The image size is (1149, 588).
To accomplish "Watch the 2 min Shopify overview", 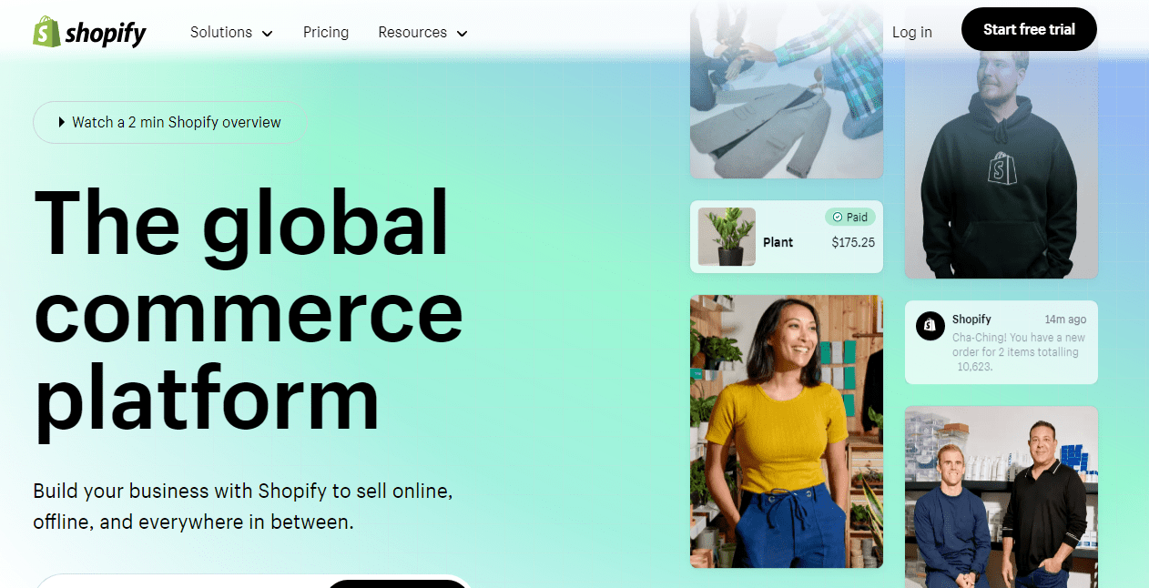I will [177, 122].
